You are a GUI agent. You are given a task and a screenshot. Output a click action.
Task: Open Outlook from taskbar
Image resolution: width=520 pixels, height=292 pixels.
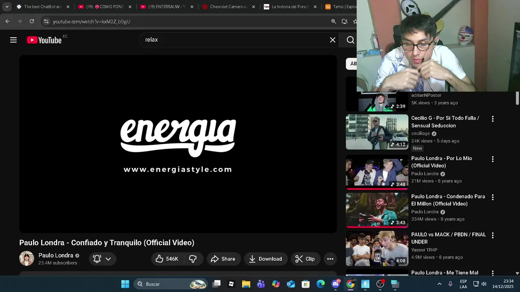(291, 284)
